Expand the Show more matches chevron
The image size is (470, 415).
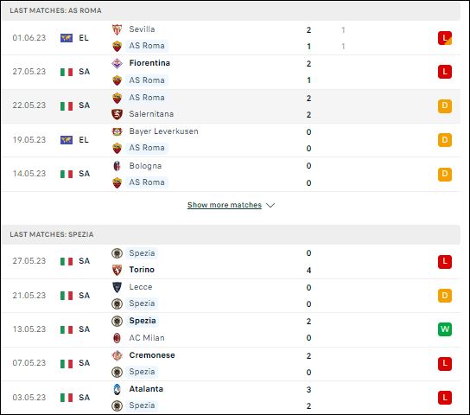[x=270, y=206]
